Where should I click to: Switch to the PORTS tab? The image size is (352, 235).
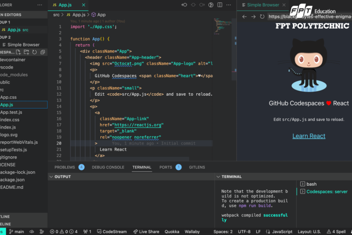[166, 167]
